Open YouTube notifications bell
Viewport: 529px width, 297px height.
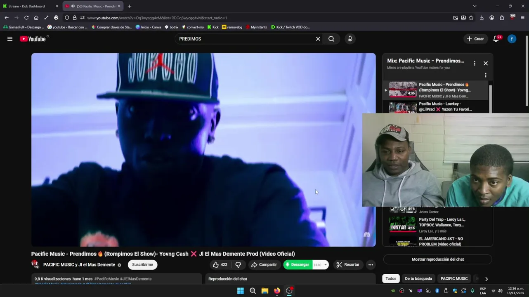[496, 39]
